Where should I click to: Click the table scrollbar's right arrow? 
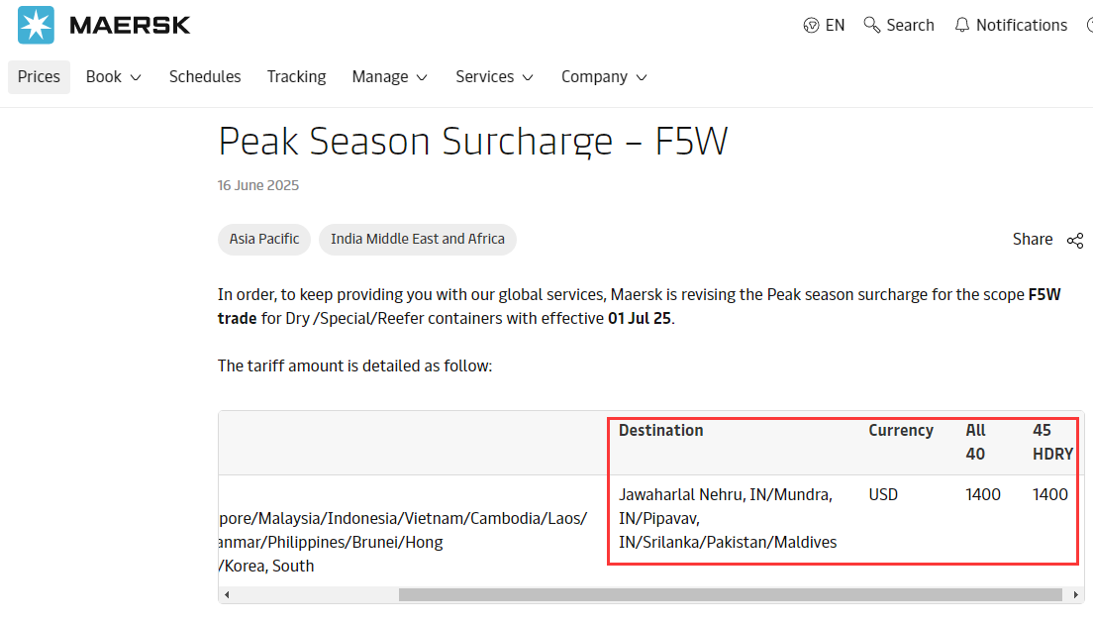[x=1074, y=595]
